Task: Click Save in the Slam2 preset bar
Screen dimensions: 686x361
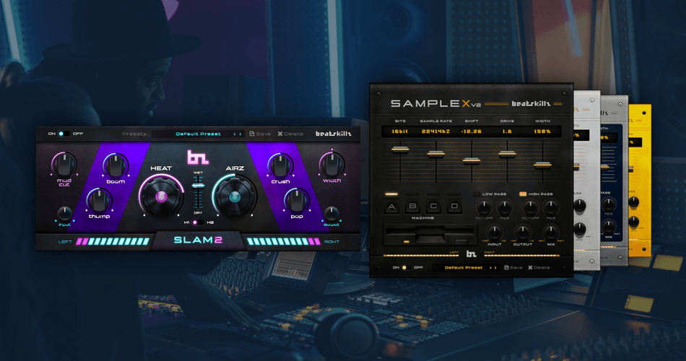Action: pyautogui.click(x=261, y=134)
